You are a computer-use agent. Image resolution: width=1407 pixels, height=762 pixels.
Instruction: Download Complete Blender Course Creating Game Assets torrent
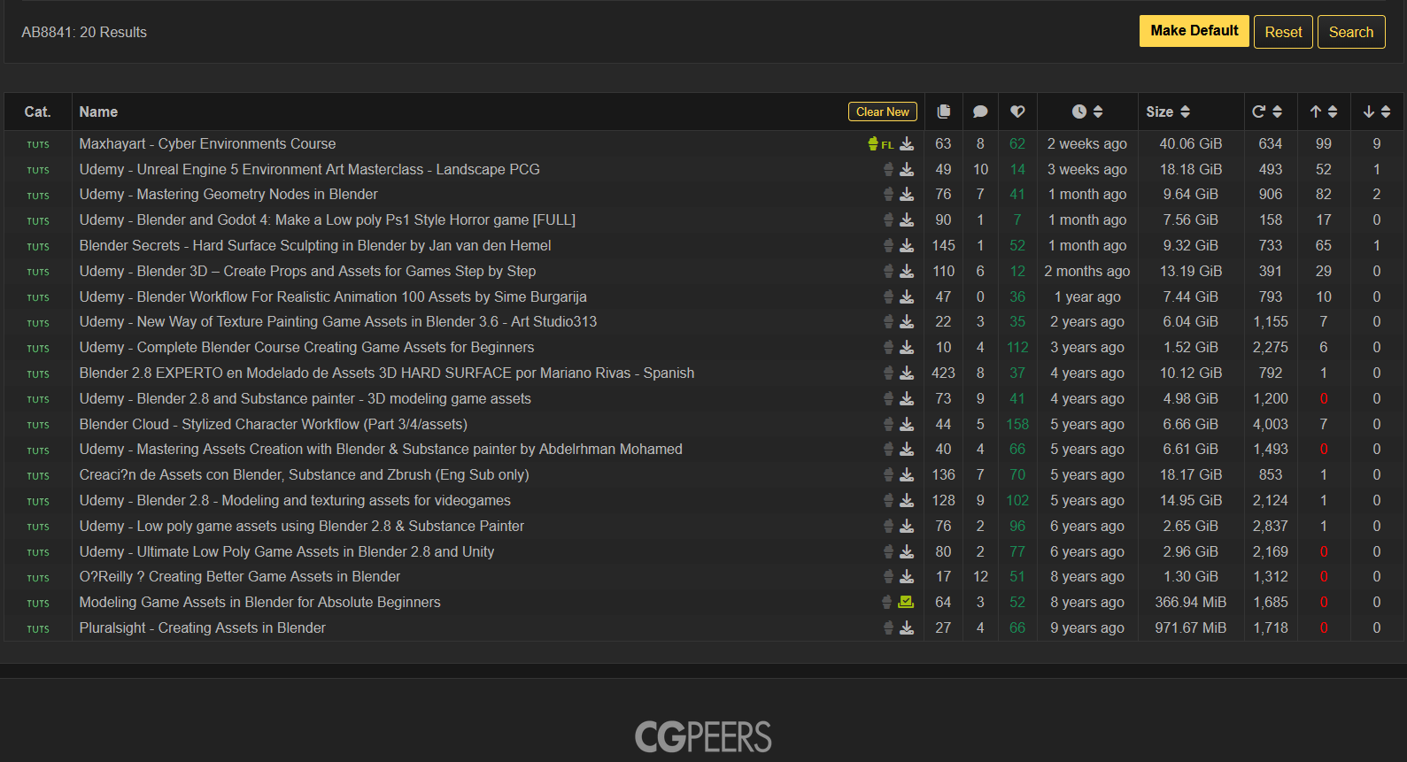click(x=907, y=348)
